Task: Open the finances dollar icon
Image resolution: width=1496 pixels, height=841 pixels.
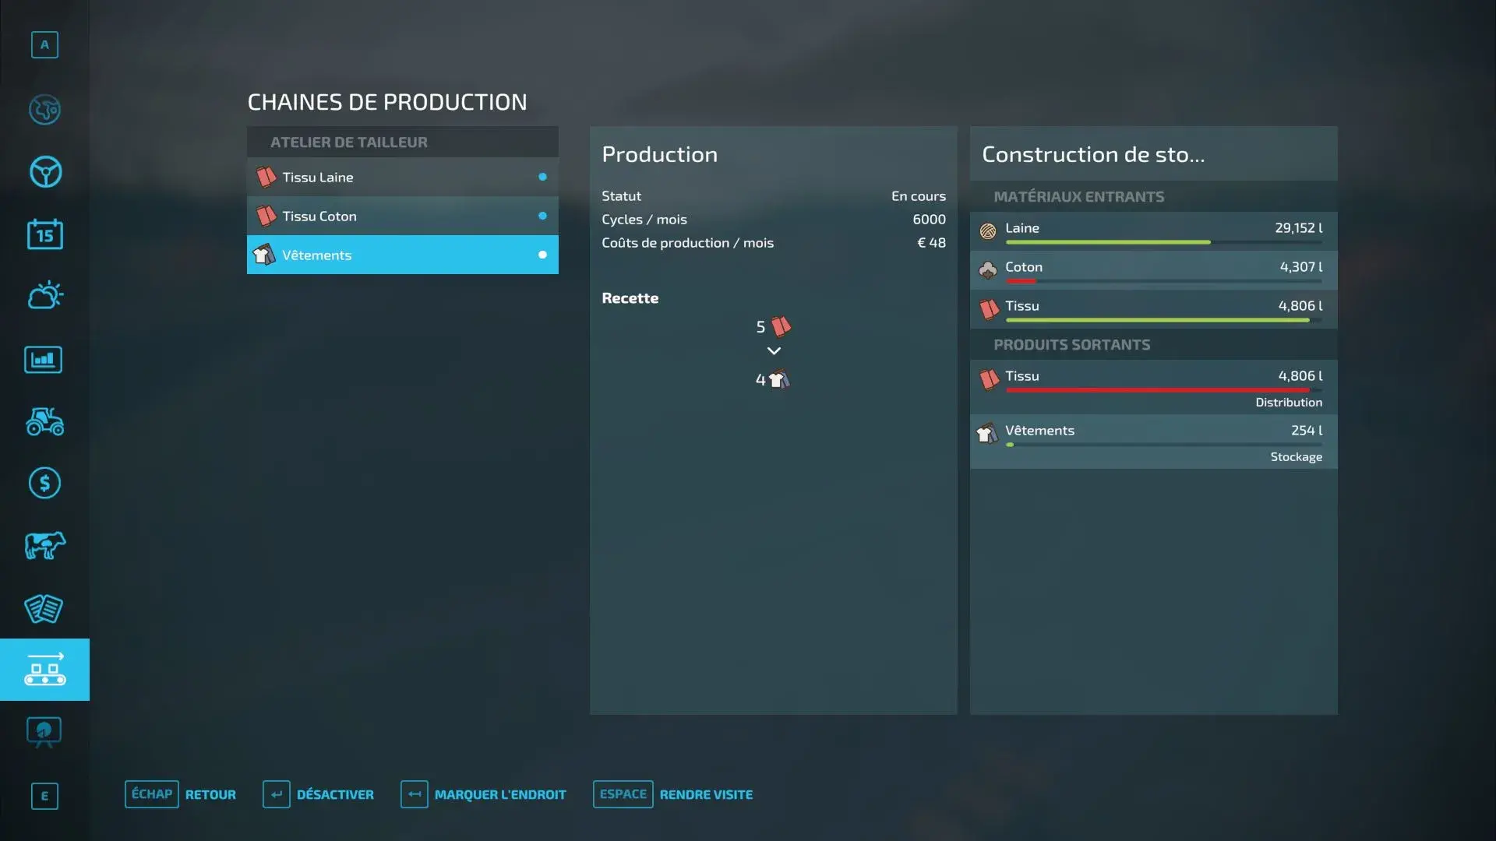Action: 44,484
